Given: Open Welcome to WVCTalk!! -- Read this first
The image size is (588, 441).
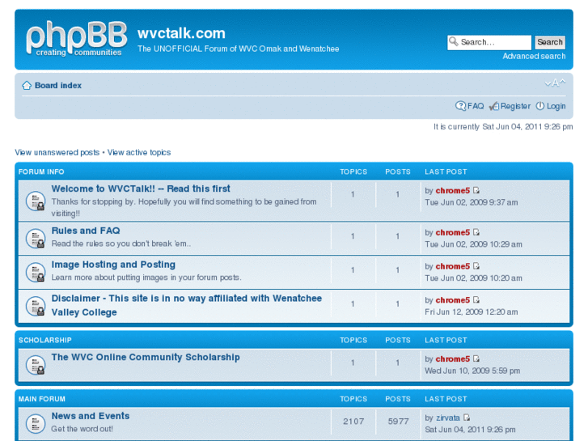Looking at the screenshot, I should click(x=141, y=189).
